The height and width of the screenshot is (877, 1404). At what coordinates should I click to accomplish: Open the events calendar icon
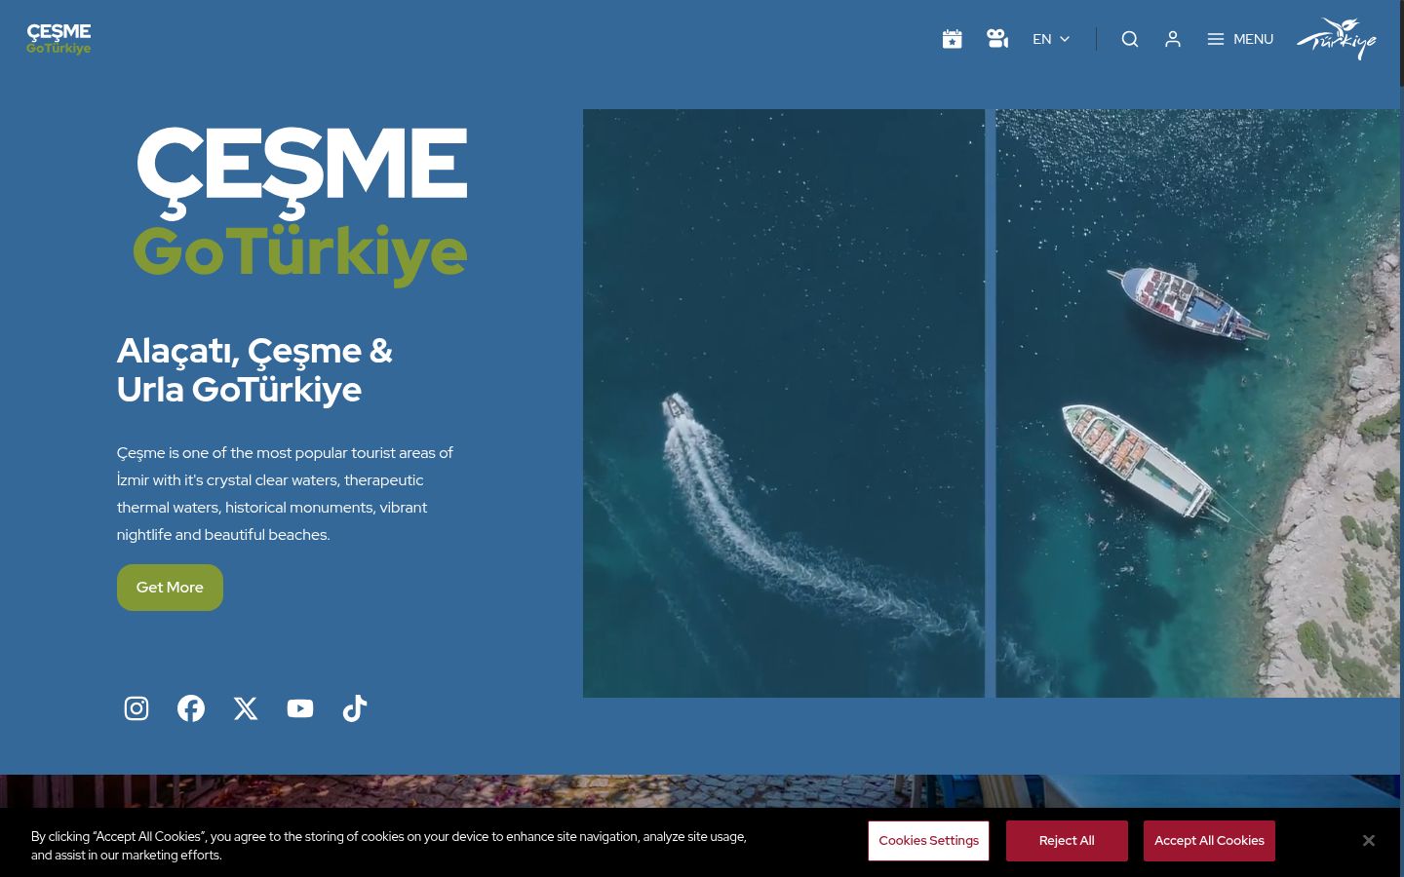click(952, 39)
